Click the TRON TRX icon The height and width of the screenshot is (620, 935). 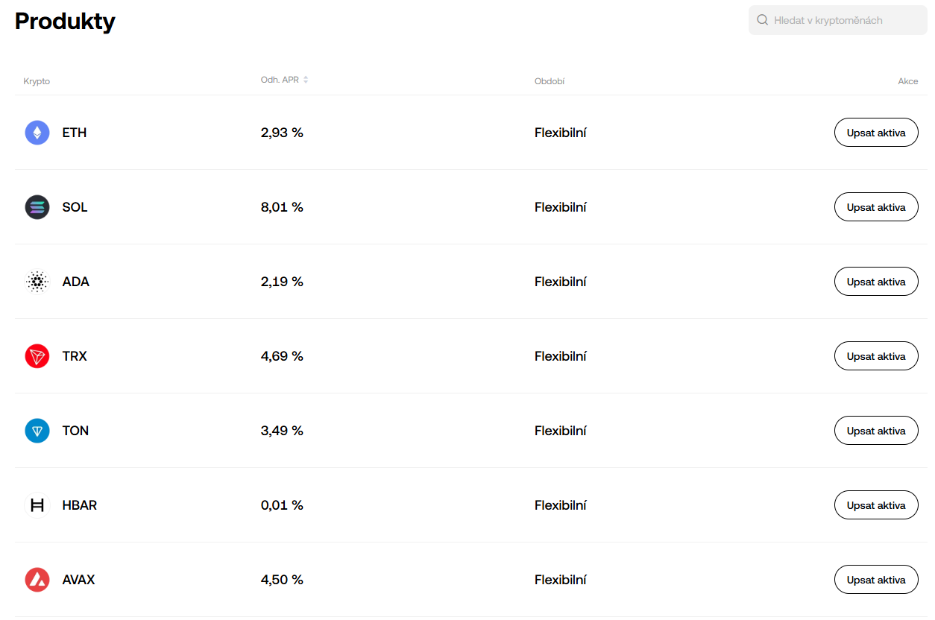[x=37, y=356]
